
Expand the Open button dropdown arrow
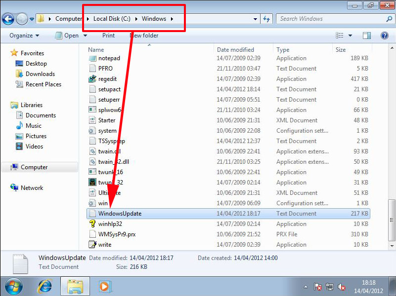86,36
